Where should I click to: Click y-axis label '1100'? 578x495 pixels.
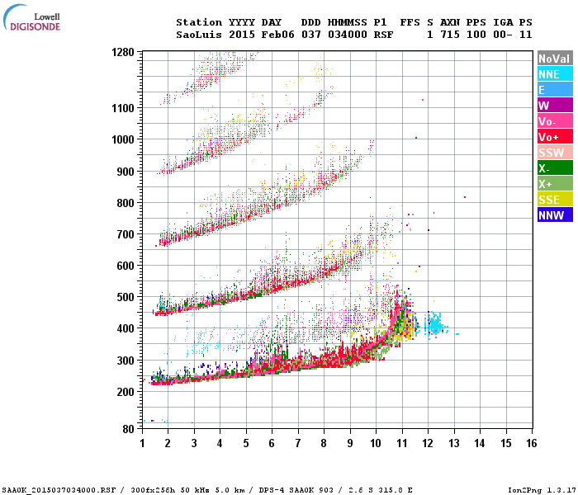[x=123, y=108]
